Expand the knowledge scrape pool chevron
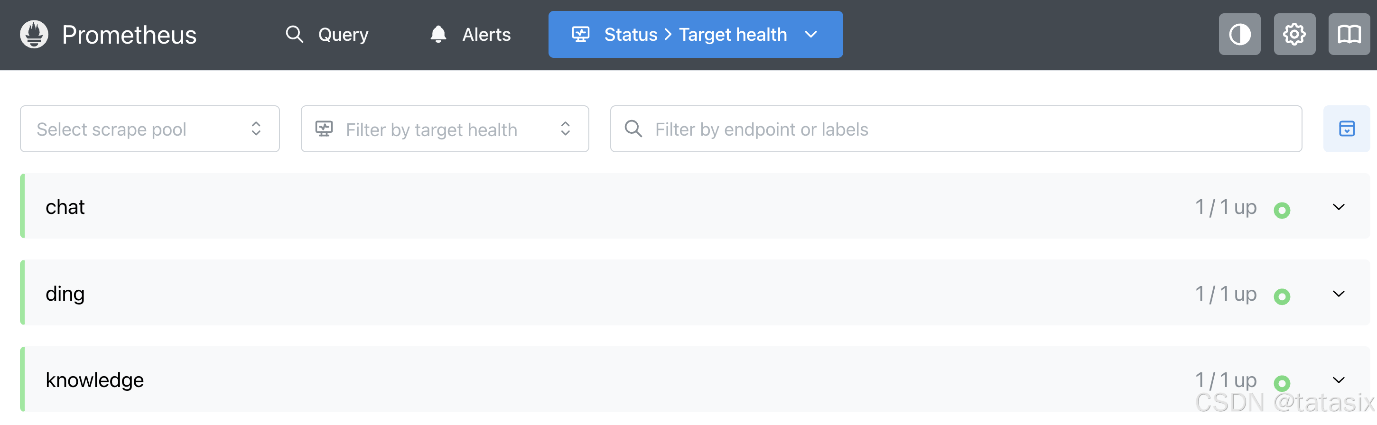Screen dimensions: 1377x425 coord(1338,379)
